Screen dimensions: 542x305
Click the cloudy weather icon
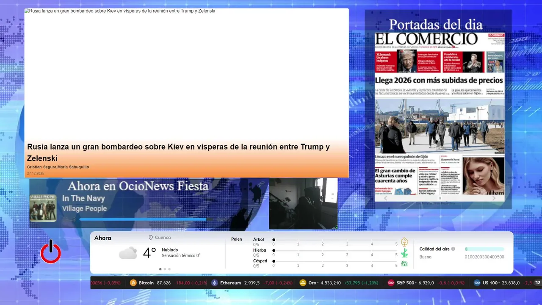point(128,253)
